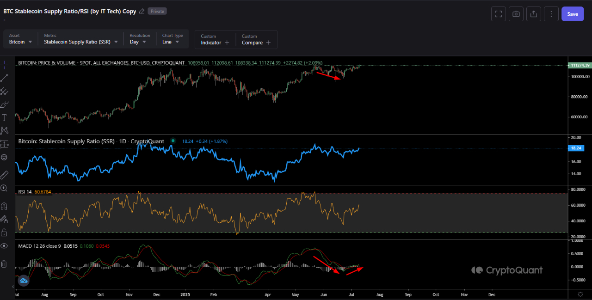Toggle SSR indicator visibility via green dot

[173, 141]
